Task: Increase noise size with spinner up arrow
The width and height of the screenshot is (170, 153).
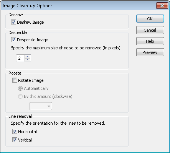Action: point(28,56)
